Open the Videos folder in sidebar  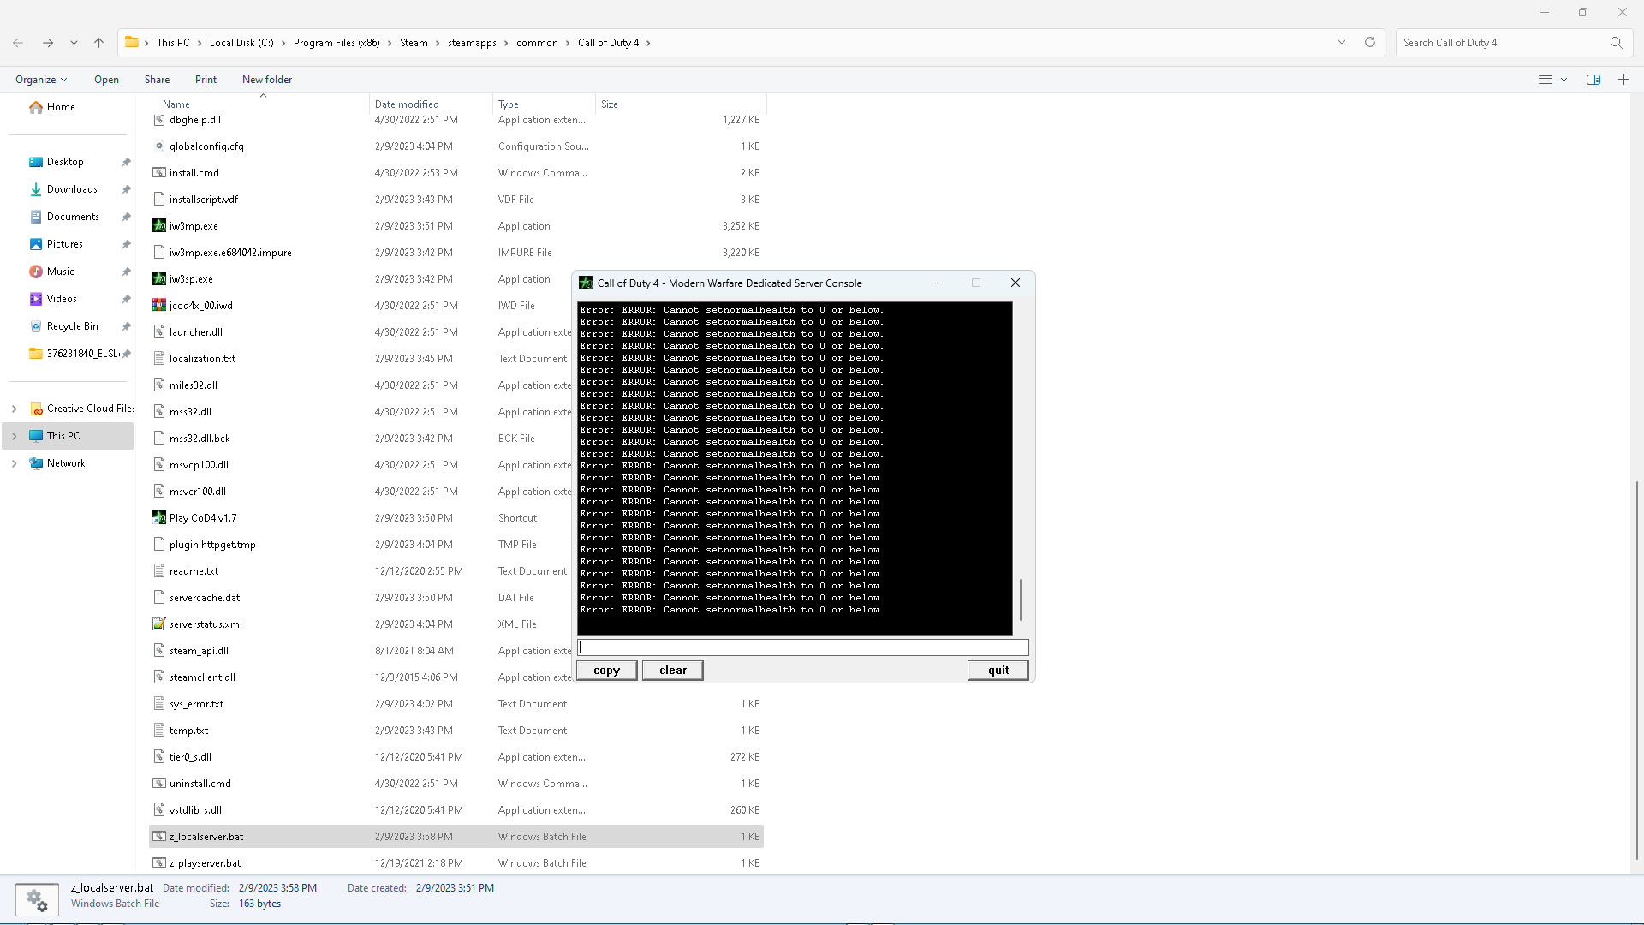point(62,299)
